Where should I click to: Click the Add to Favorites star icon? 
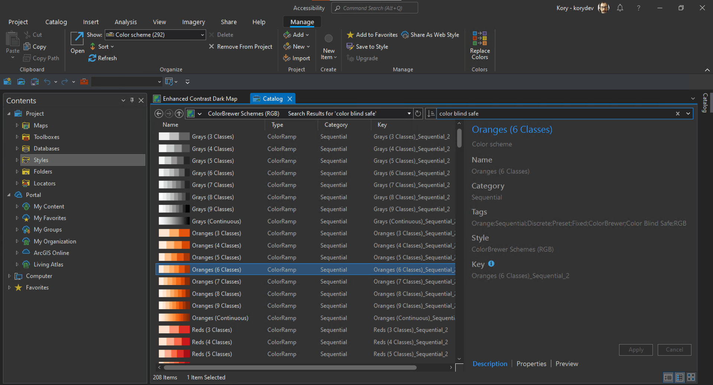349,35
